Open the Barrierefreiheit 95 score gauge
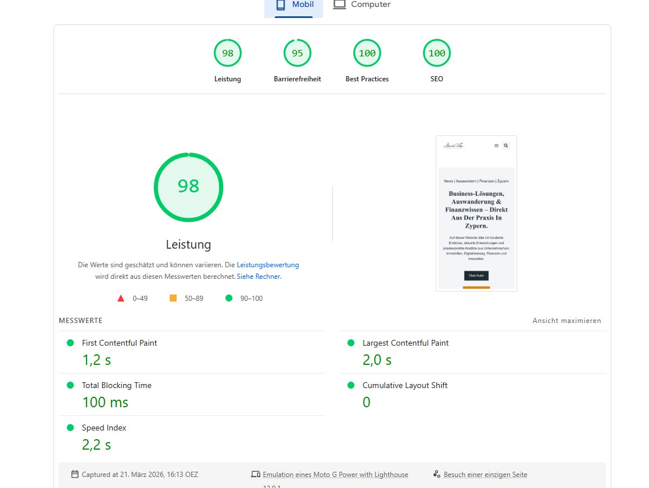This screenshot has height=488, width=649. (x=297, y=53)
